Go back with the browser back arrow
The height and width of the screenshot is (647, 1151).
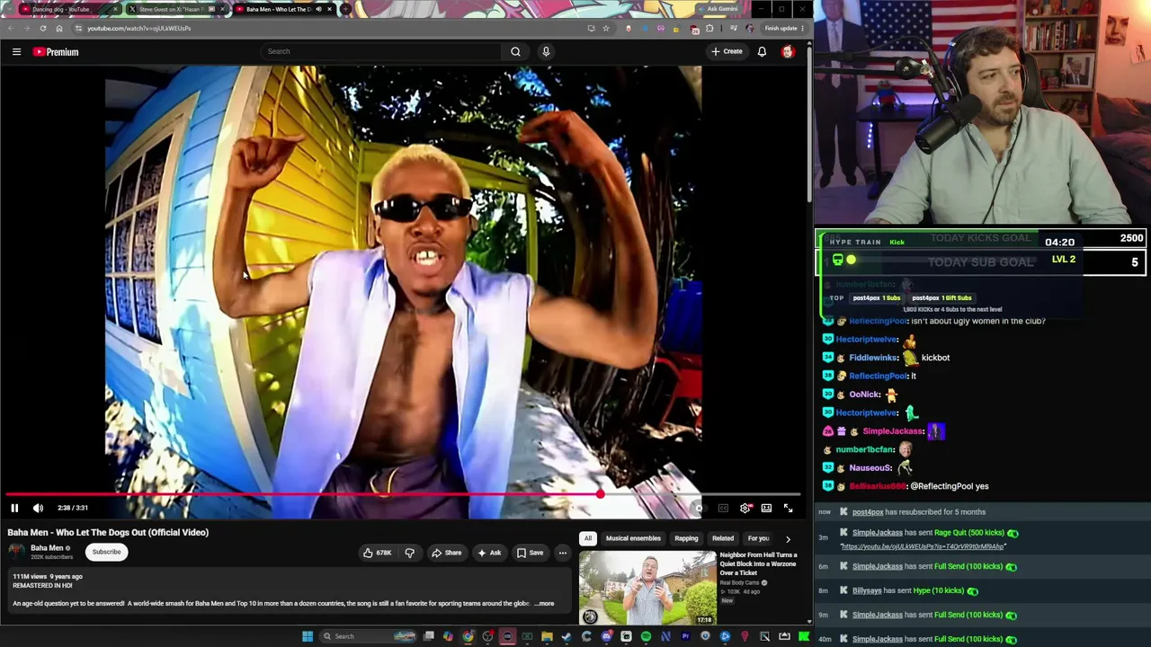(10, 28)
